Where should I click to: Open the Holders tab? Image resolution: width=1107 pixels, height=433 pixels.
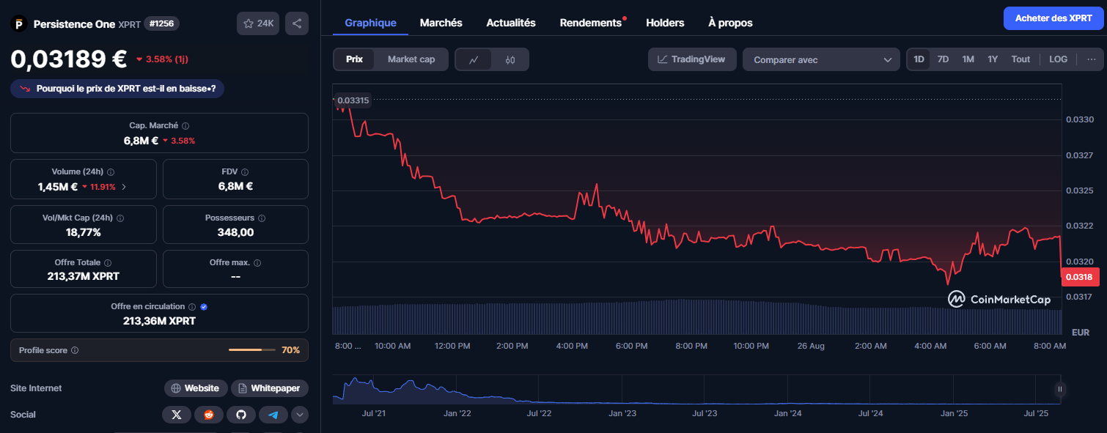(665, 23)
